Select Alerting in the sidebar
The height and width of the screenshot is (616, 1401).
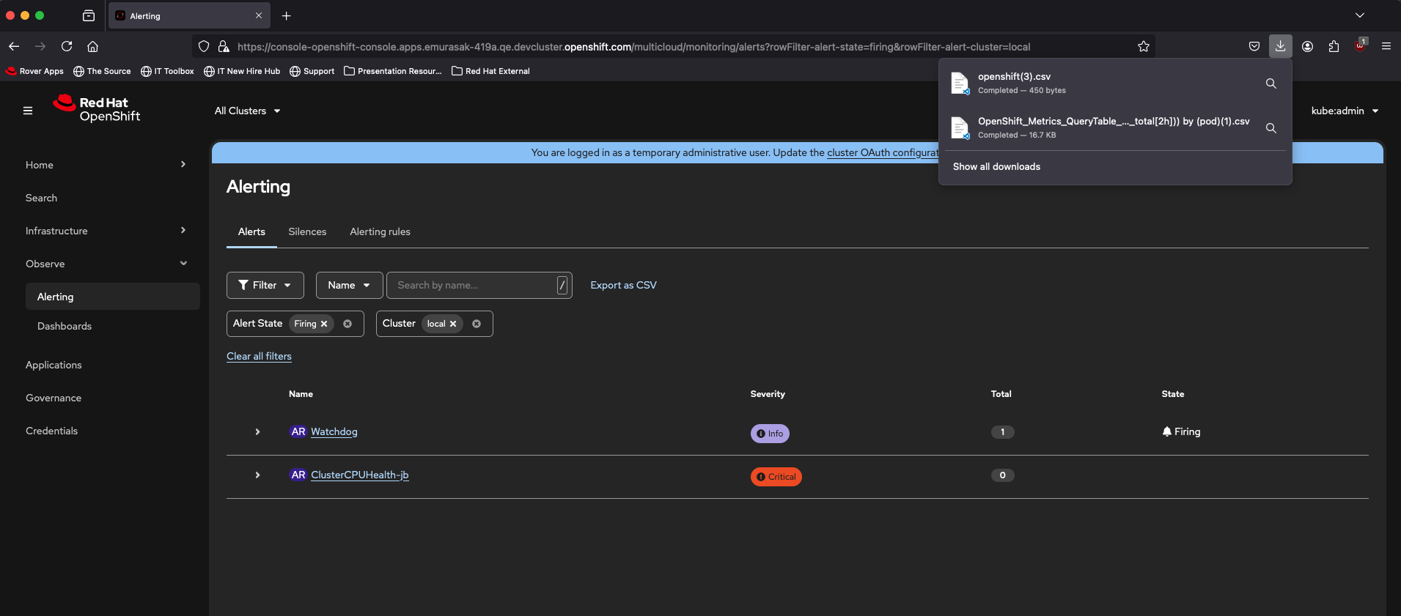(113, 297)
